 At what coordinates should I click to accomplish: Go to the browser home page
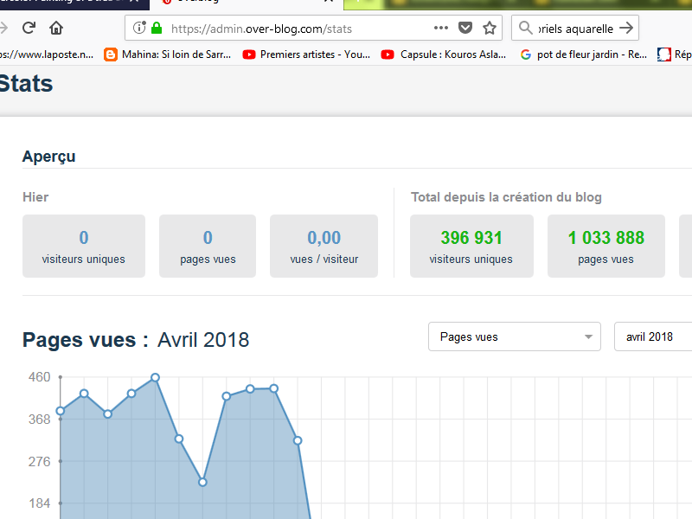pos(56,29)
